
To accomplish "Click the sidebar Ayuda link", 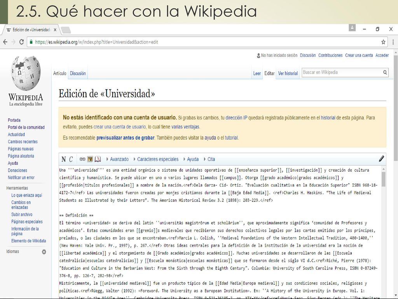I will (x=13, y=163).
